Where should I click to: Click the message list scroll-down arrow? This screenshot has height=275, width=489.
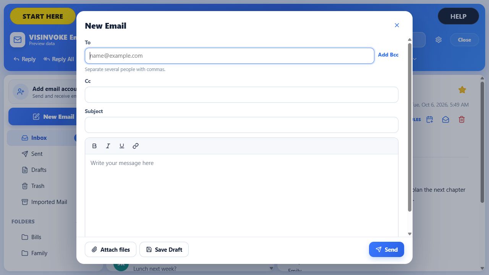point(271,268)
